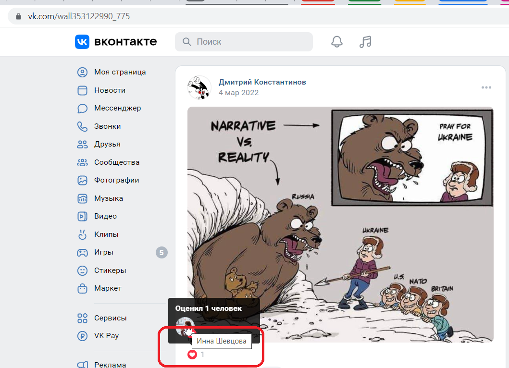This screenshot has width=509, height=368.
Task: Open Стикеры in the sidebar
Action: (x=110, y=270)
